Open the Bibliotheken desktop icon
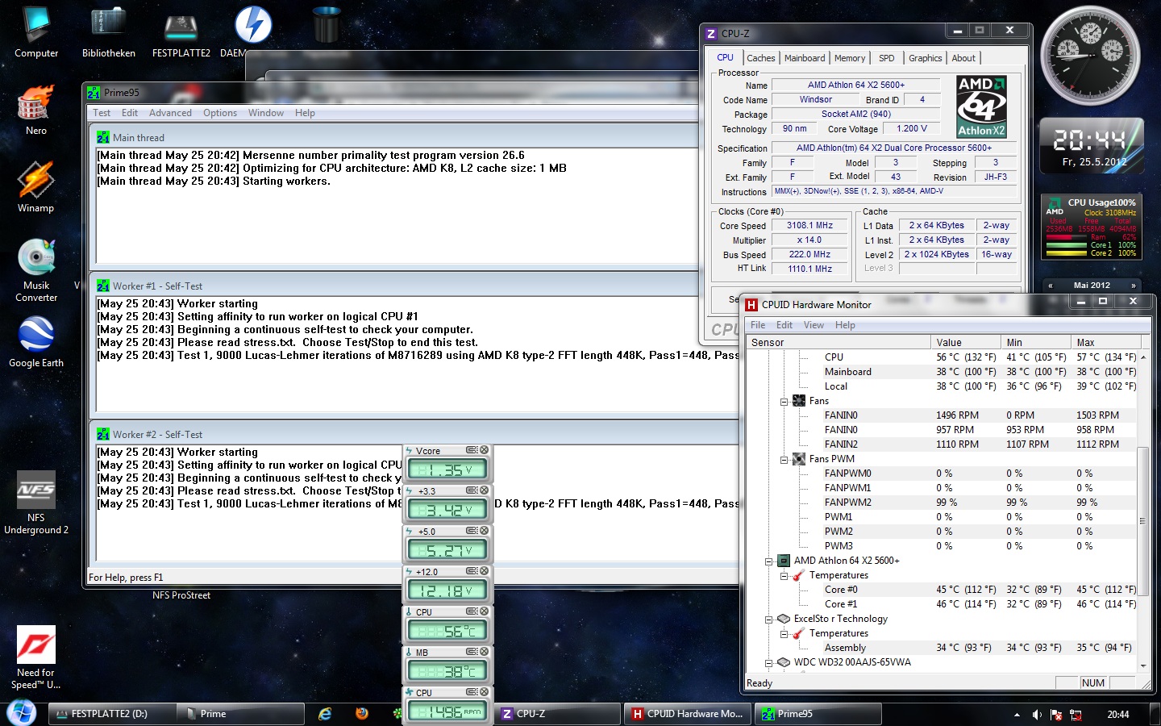The height and width of the screenshot is (726, 1161). tap(108, 32)
